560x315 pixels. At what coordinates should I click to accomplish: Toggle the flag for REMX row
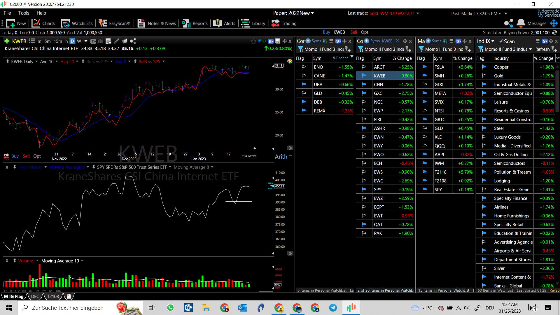coord(304,111)
